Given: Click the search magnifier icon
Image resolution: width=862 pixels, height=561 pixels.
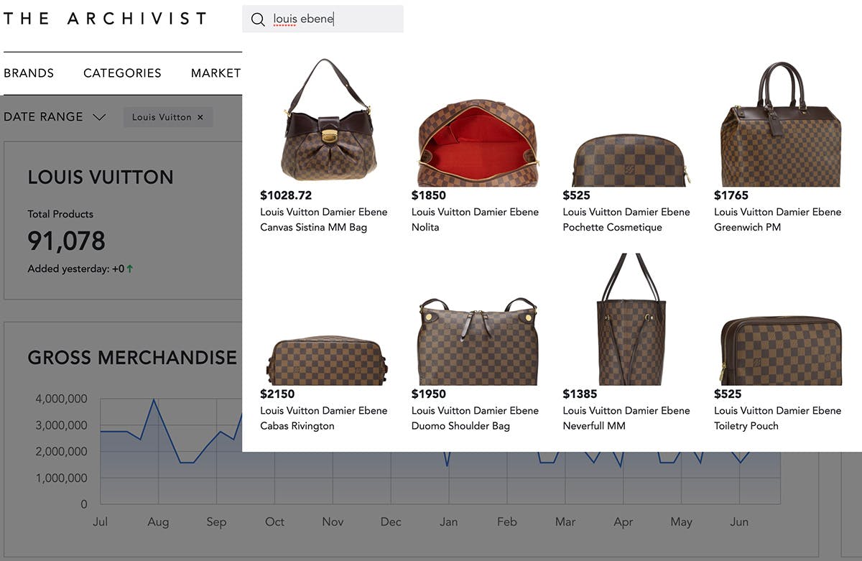Looking at the screenshot, I should click(x=258, y=19).
